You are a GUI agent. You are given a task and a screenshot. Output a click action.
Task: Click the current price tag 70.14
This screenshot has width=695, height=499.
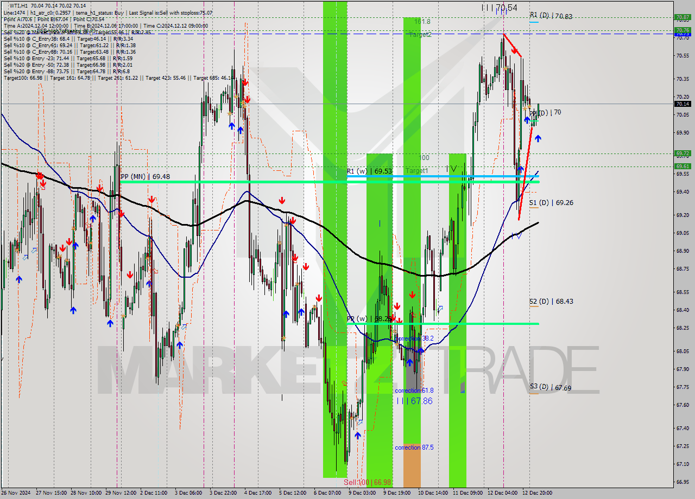[x=683, y=104]
